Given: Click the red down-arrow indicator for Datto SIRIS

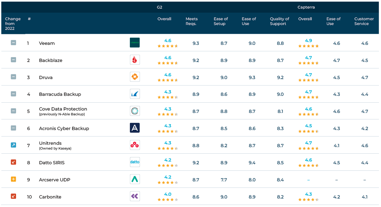Looking at the screenshot, I should coord(13,162).
